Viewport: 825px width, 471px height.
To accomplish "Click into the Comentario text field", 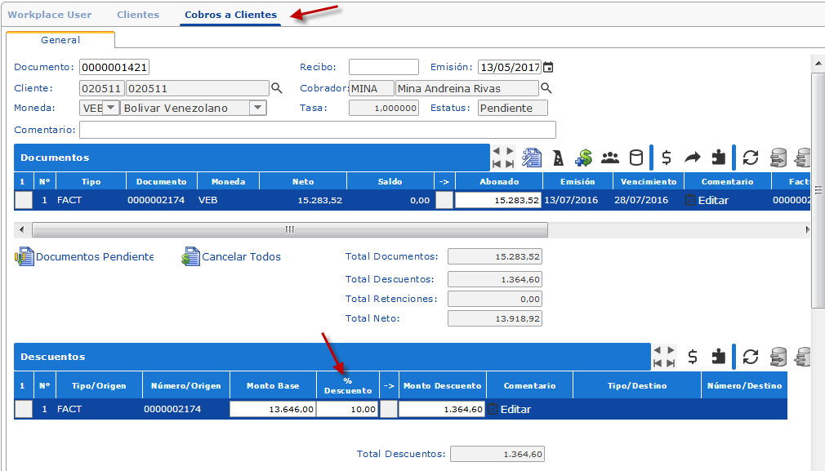I will [317, 130].
